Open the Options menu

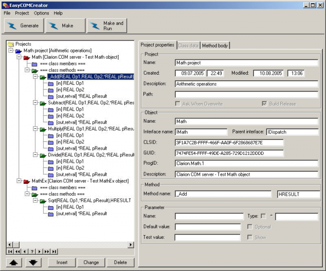click(41, 13)
